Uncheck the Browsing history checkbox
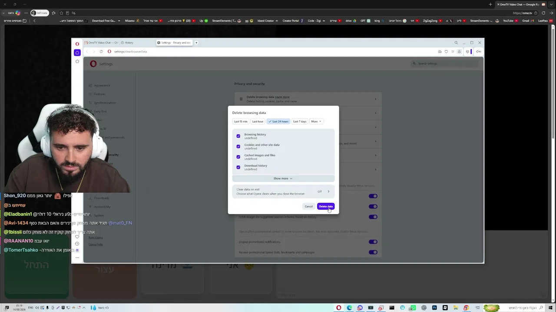 (238, 136)
